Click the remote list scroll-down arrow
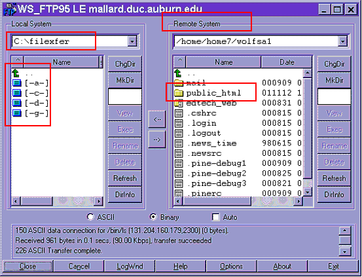Screen dimensions: 362x277 tap(308, 192)
